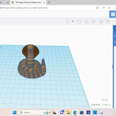Viewport: 116px width, 116px height.
Task: Open the 3D design grid view button
Action: click(113, 14)
